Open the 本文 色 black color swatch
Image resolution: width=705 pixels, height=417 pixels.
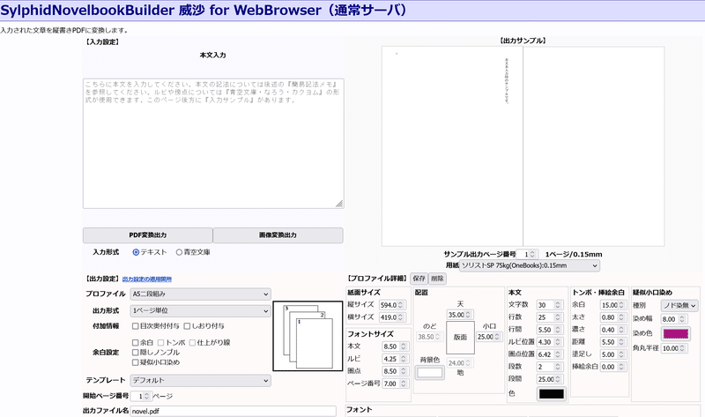552,394
